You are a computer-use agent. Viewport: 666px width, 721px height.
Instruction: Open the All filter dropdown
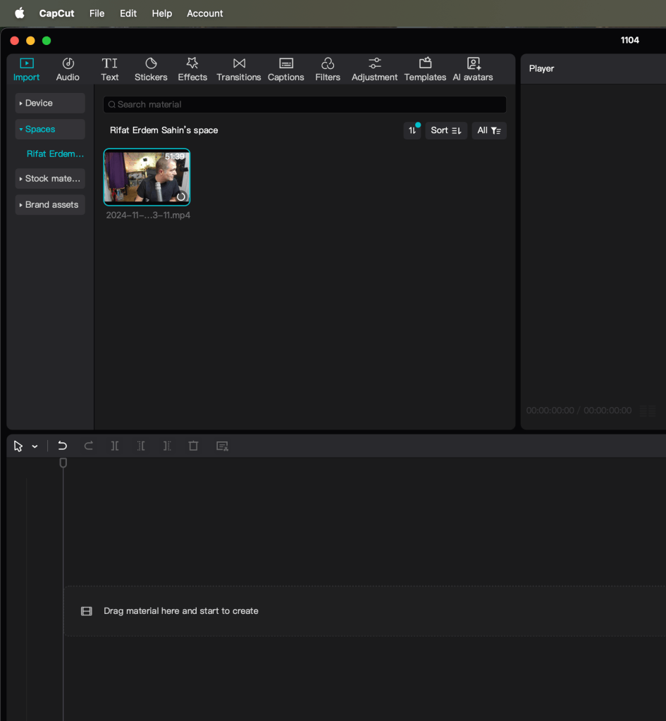[x=489, y=130]
